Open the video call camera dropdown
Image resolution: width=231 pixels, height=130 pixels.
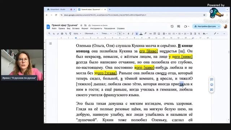187,26
